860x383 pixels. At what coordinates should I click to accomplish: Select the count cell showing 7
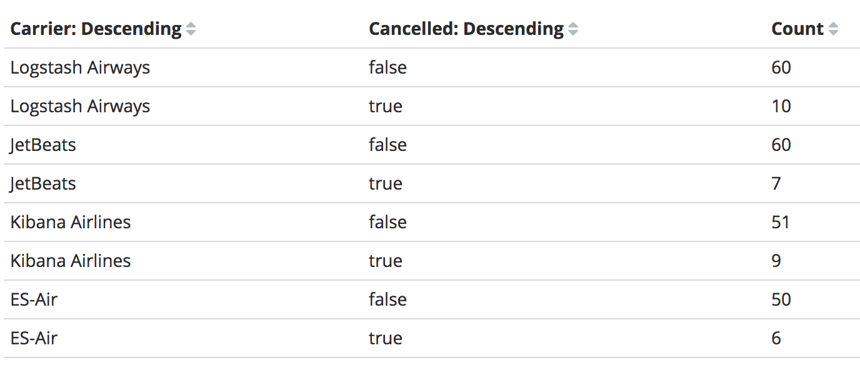776,183
